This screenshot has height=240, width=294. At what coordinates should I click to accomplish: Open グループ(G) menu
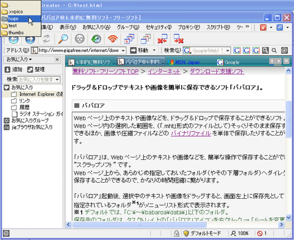[x=128, y=27]
